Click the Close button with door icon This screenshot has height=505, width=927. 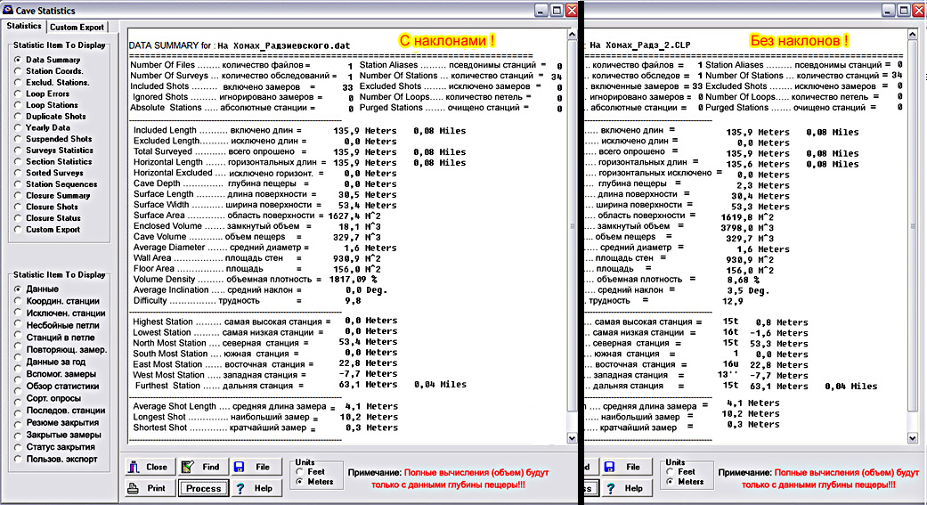pyautogui.click(x=148, y=467)
